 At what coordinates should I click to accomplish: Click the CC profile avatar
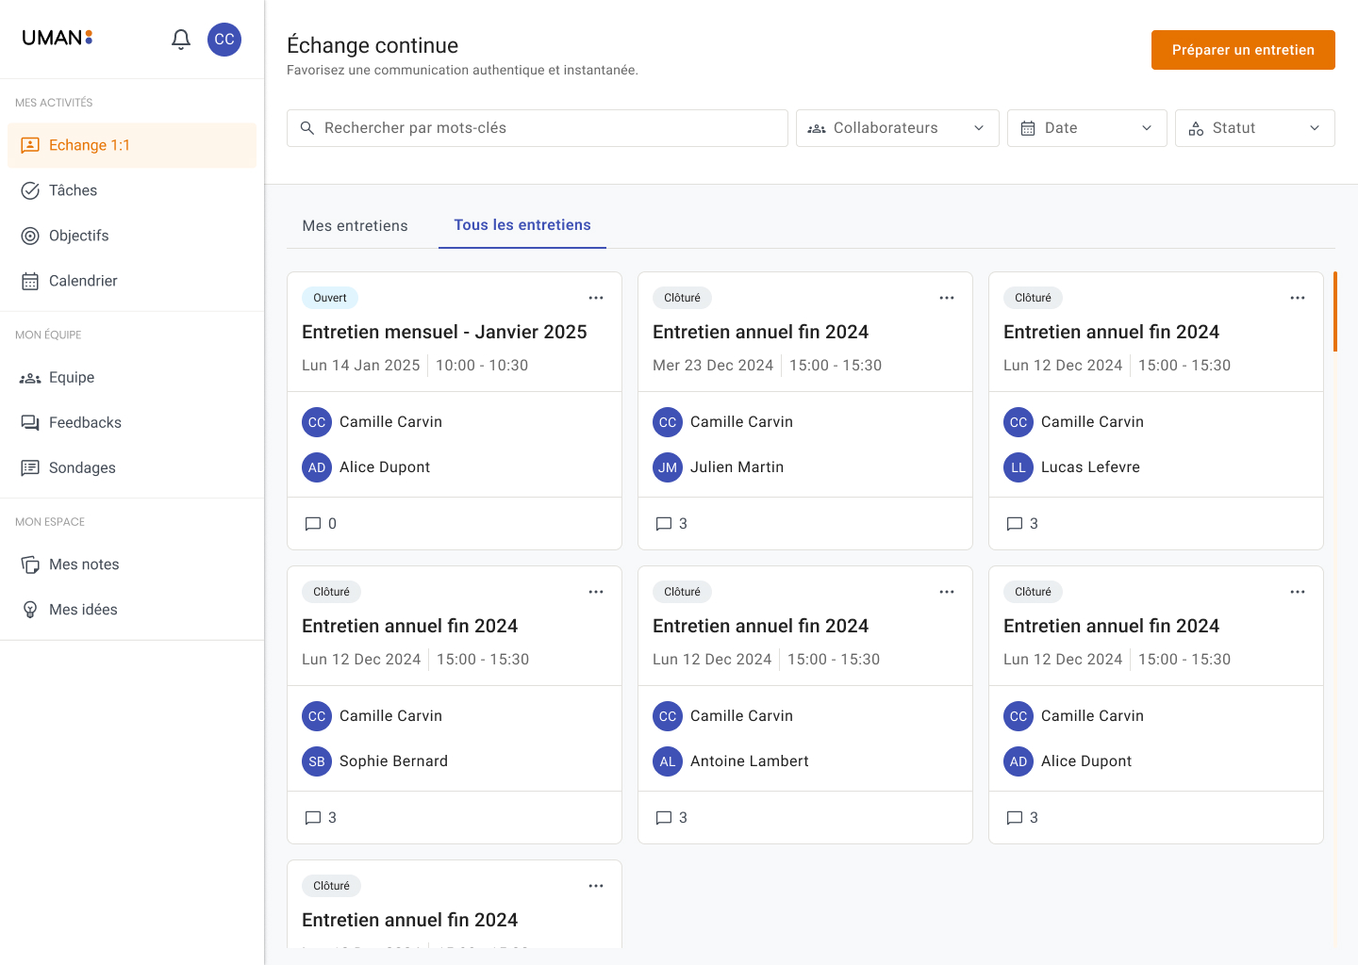point(224,40)
